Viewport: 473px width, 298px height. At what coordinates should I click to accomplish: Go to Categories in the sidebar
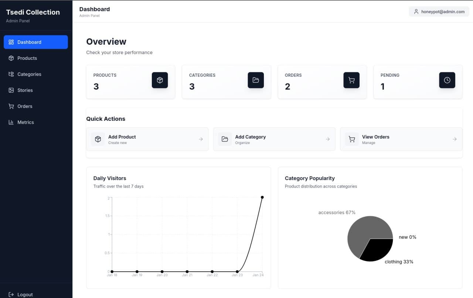pos(29,74)
